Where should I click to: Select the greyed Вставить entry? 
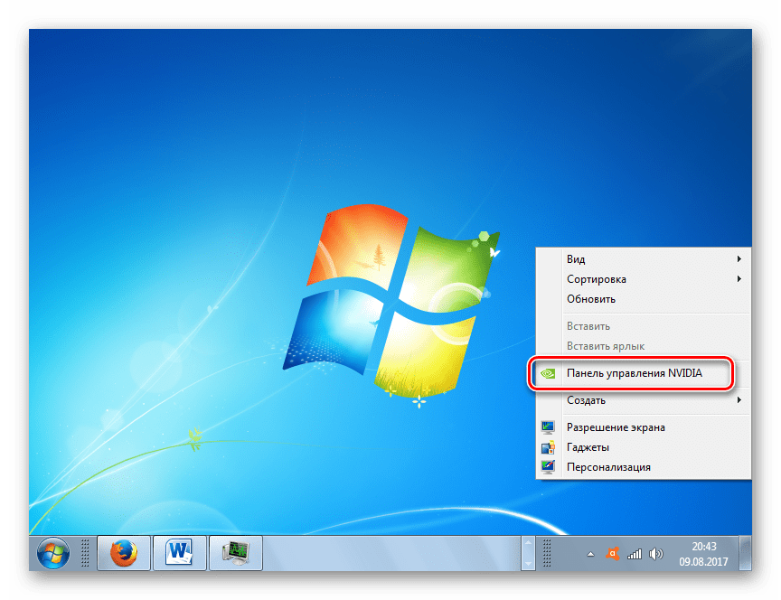pyautogui.click(x=644, y=326)
